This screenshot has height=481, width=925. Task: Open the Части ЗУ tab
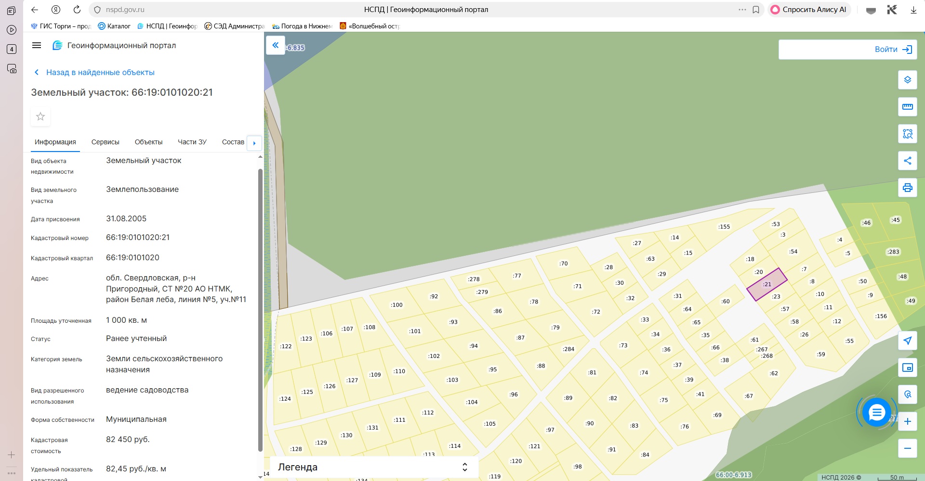[192, 142]
